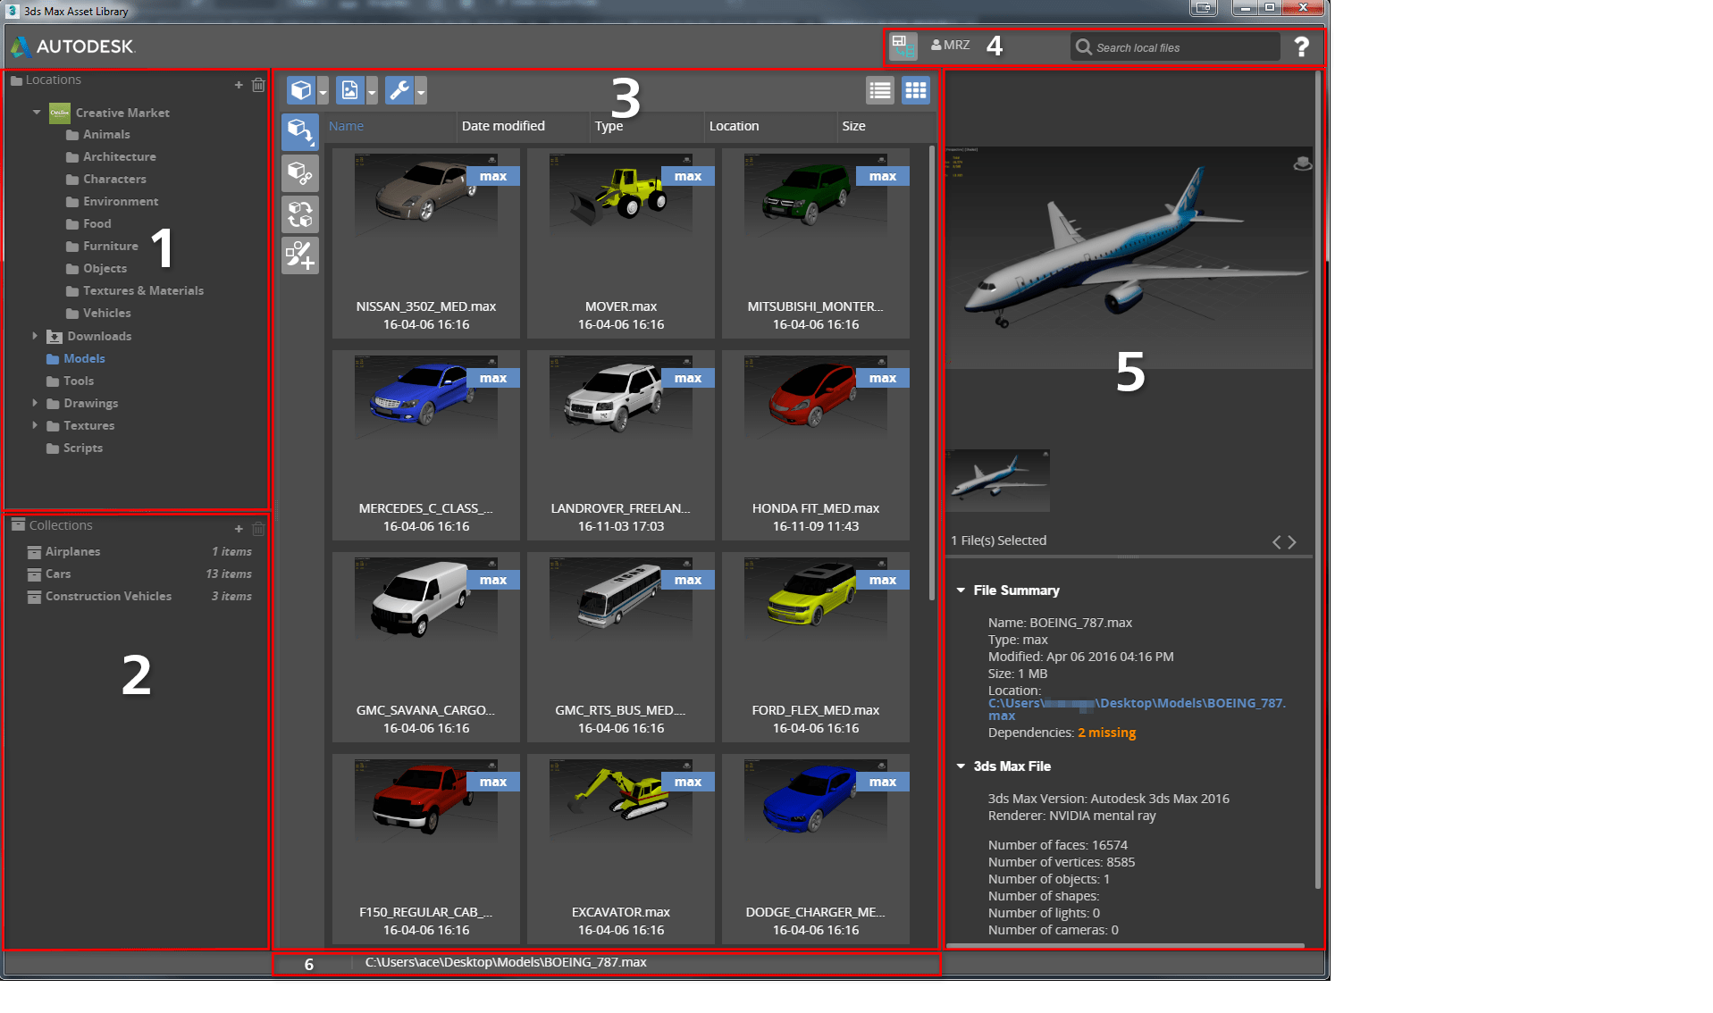The width and height of the screenshot is (1713, 1013).
Task: Collapse the 3ds Max File section
Action: click(961, 766)
